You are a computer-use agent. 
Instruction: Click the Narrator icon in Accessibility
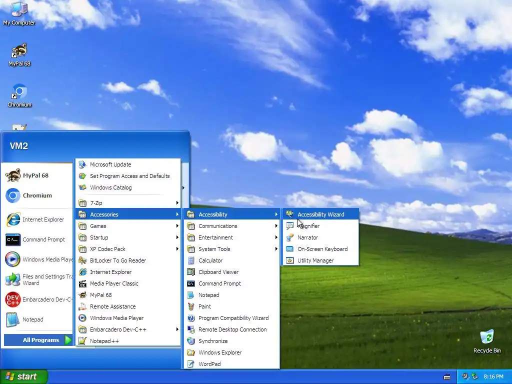pos(289,237)
